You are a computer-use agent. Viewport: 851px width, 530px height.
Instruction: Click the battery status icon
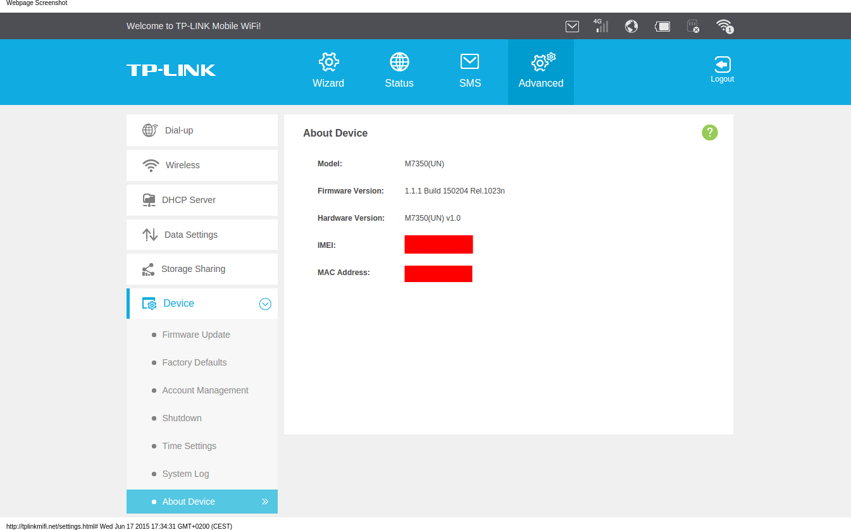click(x=662, y=26)
